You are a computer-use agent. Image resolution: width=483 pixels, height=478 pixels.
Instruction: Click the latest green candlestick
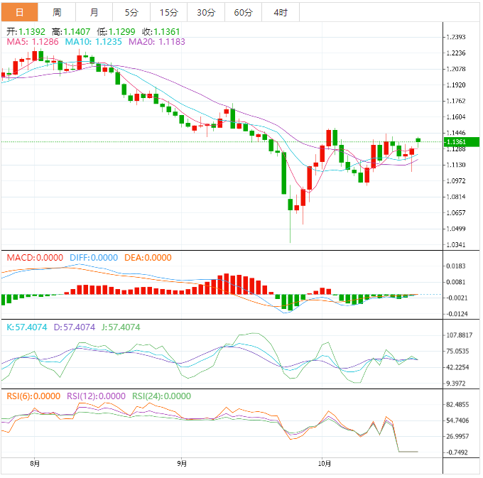point(418,141)
